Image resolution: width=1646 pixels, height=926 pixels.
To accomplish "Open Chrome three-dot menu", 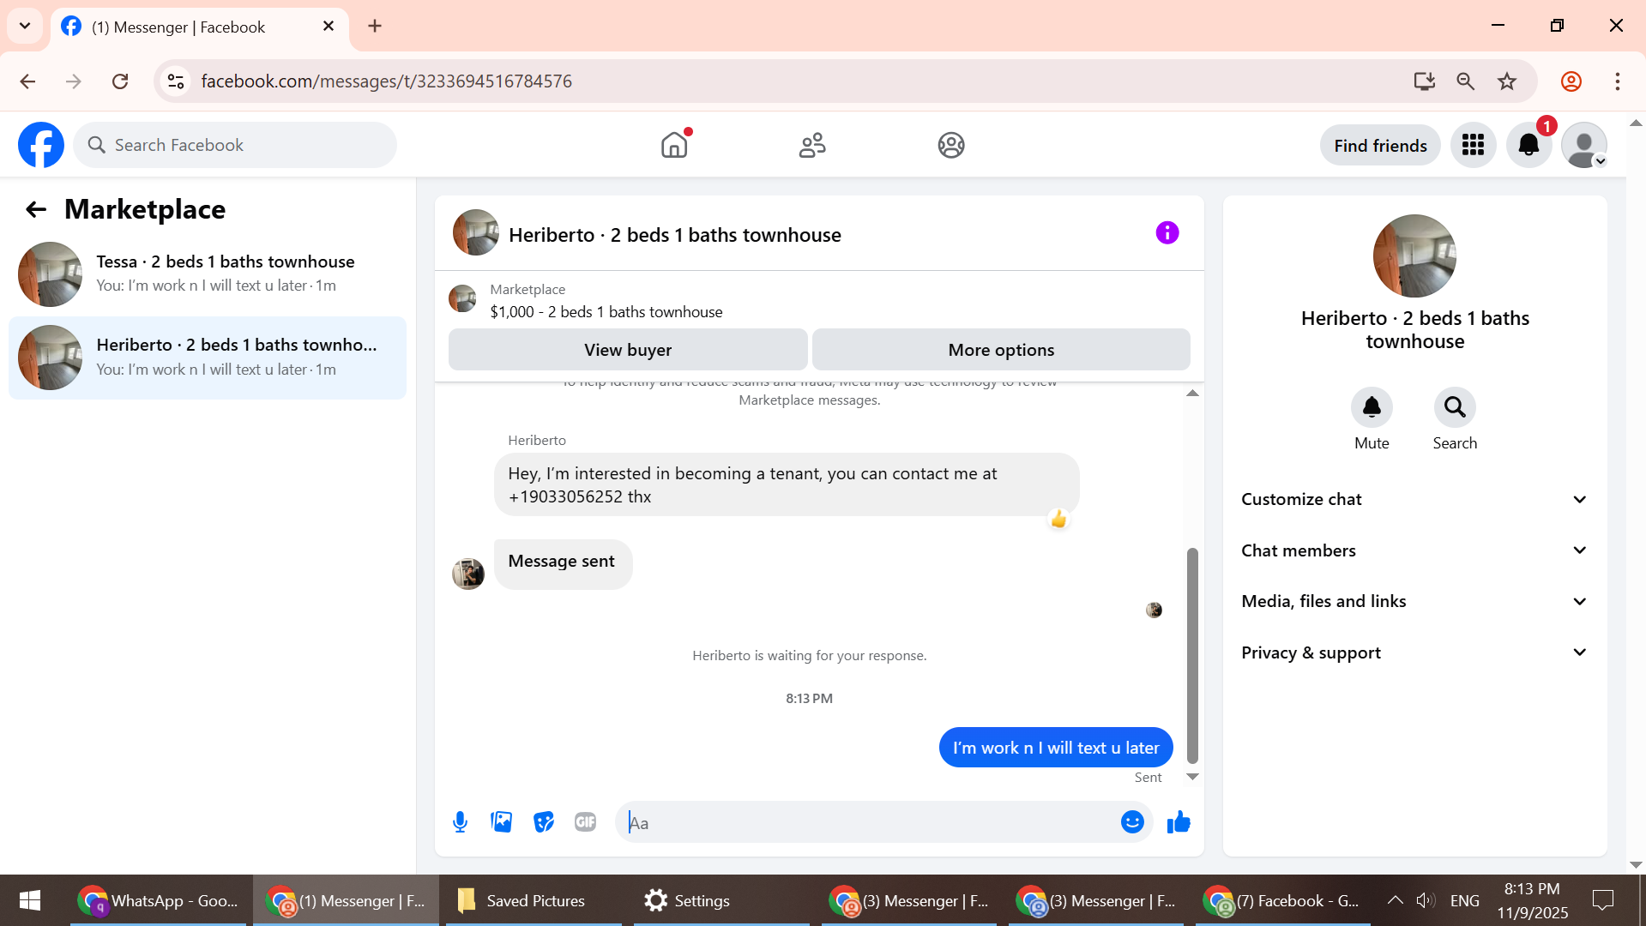I will pos(1617,81).
